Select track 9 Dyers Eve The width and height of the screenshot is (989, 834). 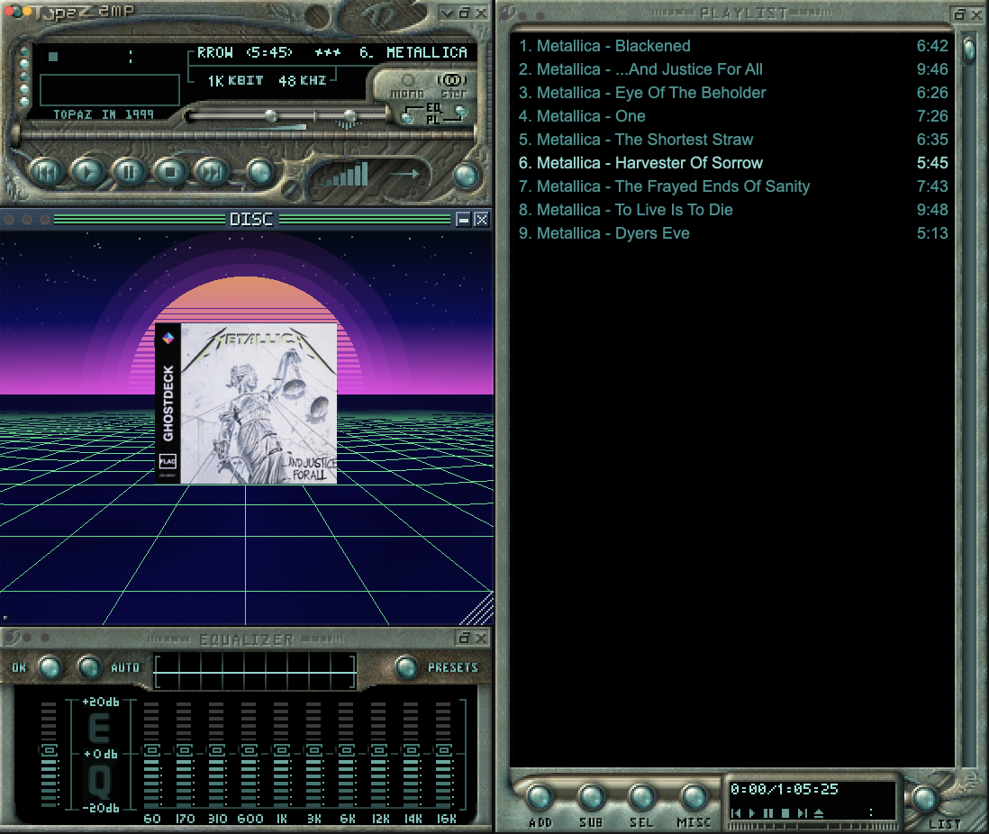(733, 233)
